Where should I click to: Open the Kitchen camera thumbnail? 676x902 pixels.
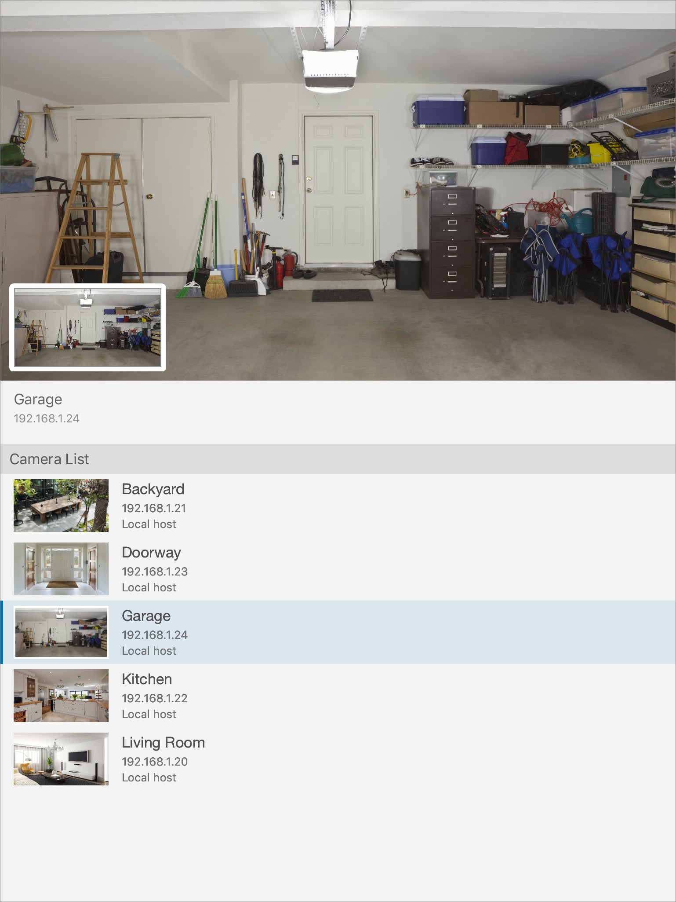61,696
